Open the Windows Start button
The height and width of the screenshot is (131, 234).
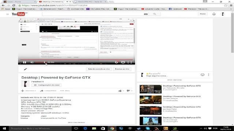4,128
